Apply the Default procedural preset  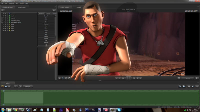(x=46, y=16)
